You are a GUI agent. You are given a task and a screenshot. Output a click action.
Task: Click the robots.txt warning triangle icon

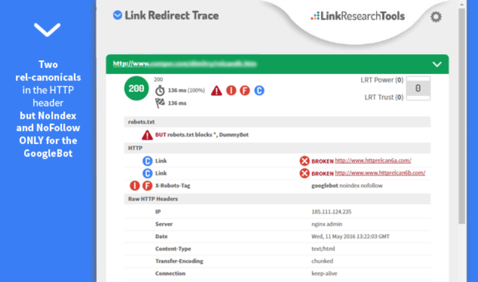pyautogui.click(x=147, y=135)
